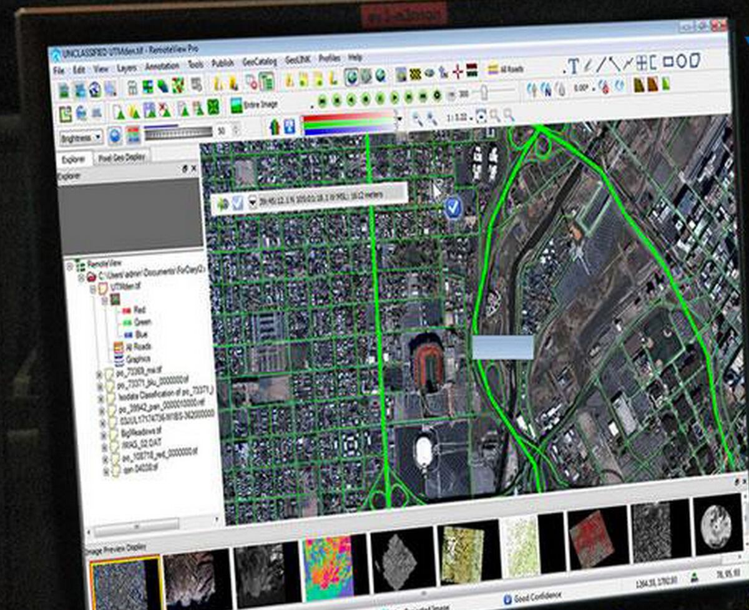Switch to the Pixel Geo Display tab

[120, 157]
